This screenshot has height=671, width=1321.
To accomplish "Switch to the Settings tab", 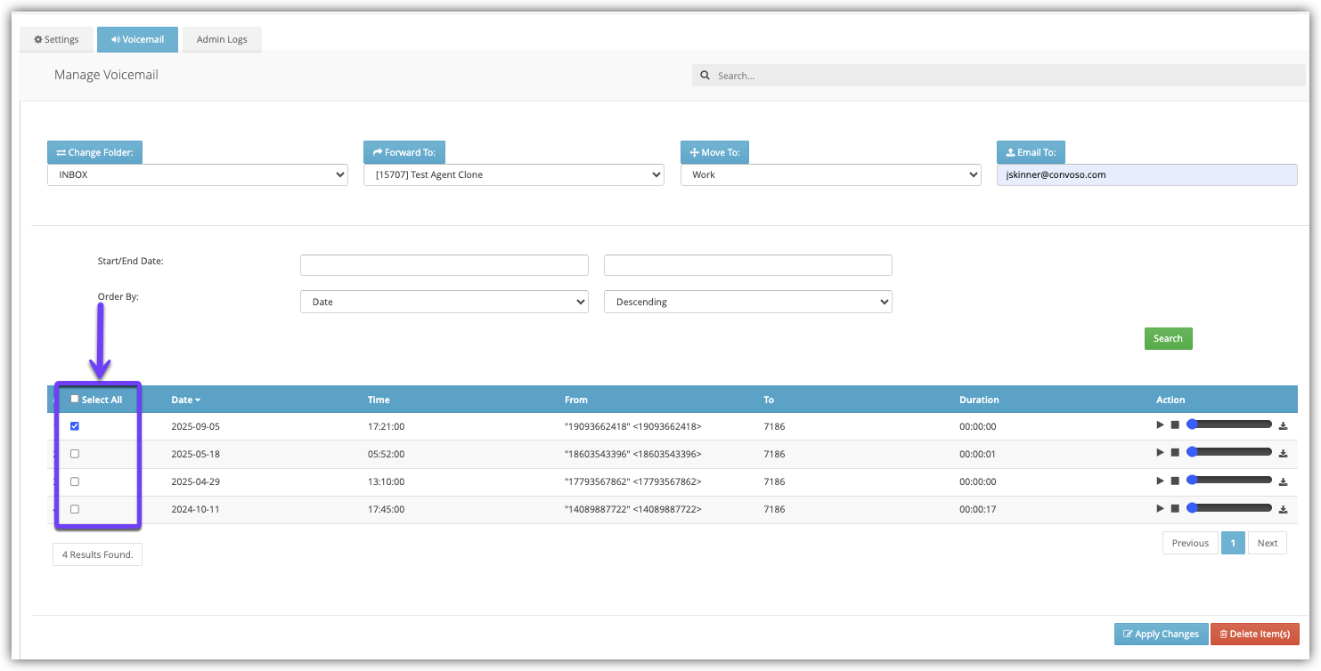I will (x=56, y=40).
